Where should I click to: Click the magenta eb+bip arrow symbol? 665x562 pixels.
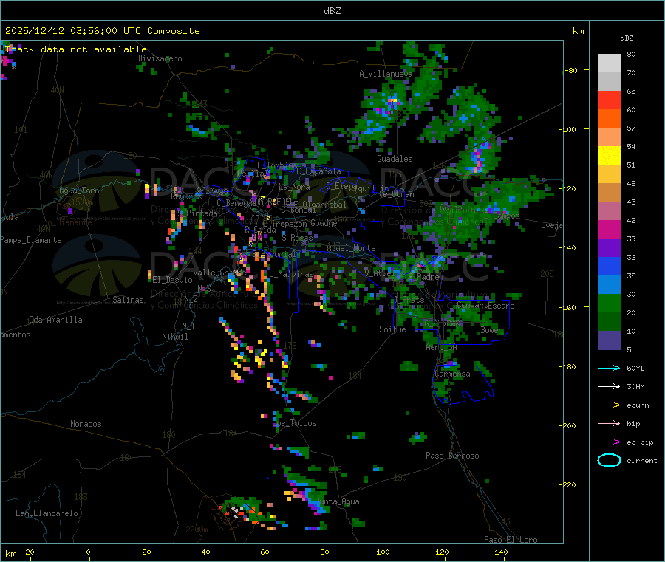coord(609,442)
